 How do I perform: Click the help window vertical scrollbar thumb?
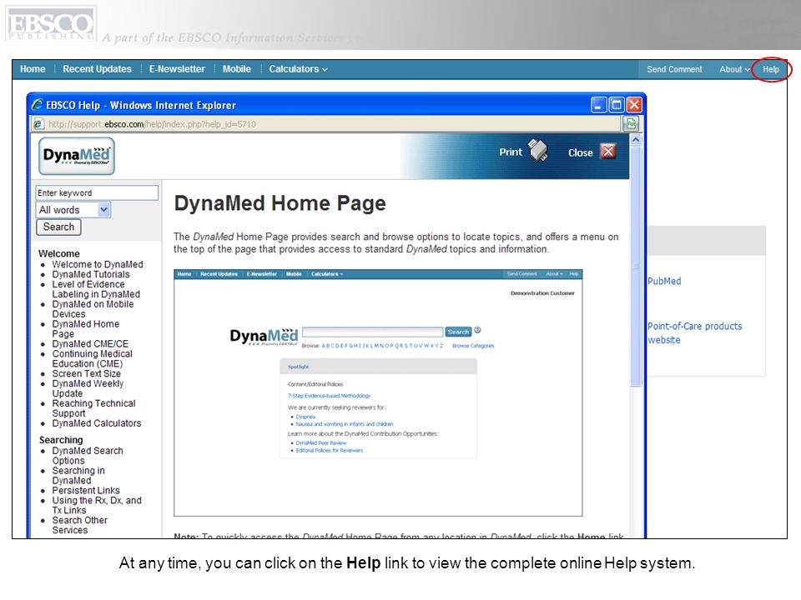pos(636,267)
